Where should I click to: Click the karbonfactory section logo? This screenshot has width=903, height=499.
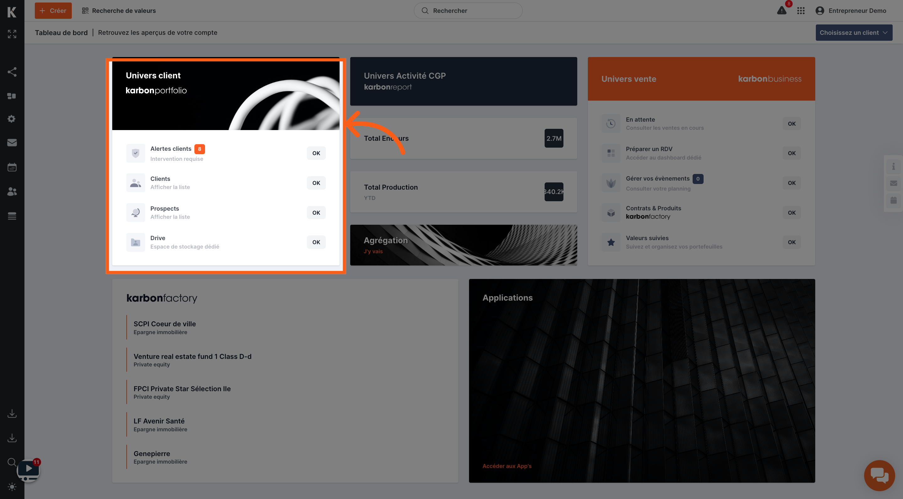[x=161, y=298]
